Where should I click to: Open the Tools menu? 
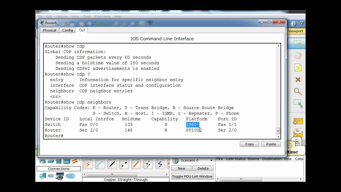pos(87,16)
